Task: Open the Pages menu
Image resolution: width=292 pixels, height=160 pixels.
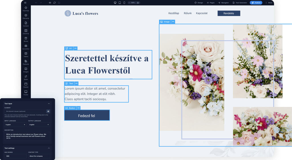Action: (x=210, y=3)
